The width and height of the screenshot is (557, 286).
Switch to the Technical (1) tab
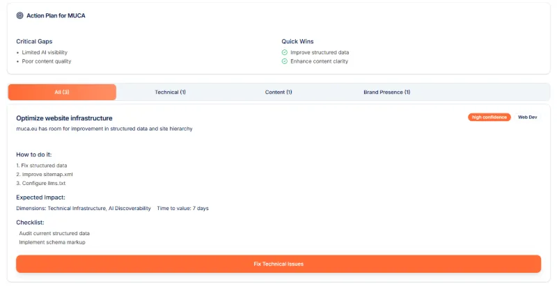(170, 92)
